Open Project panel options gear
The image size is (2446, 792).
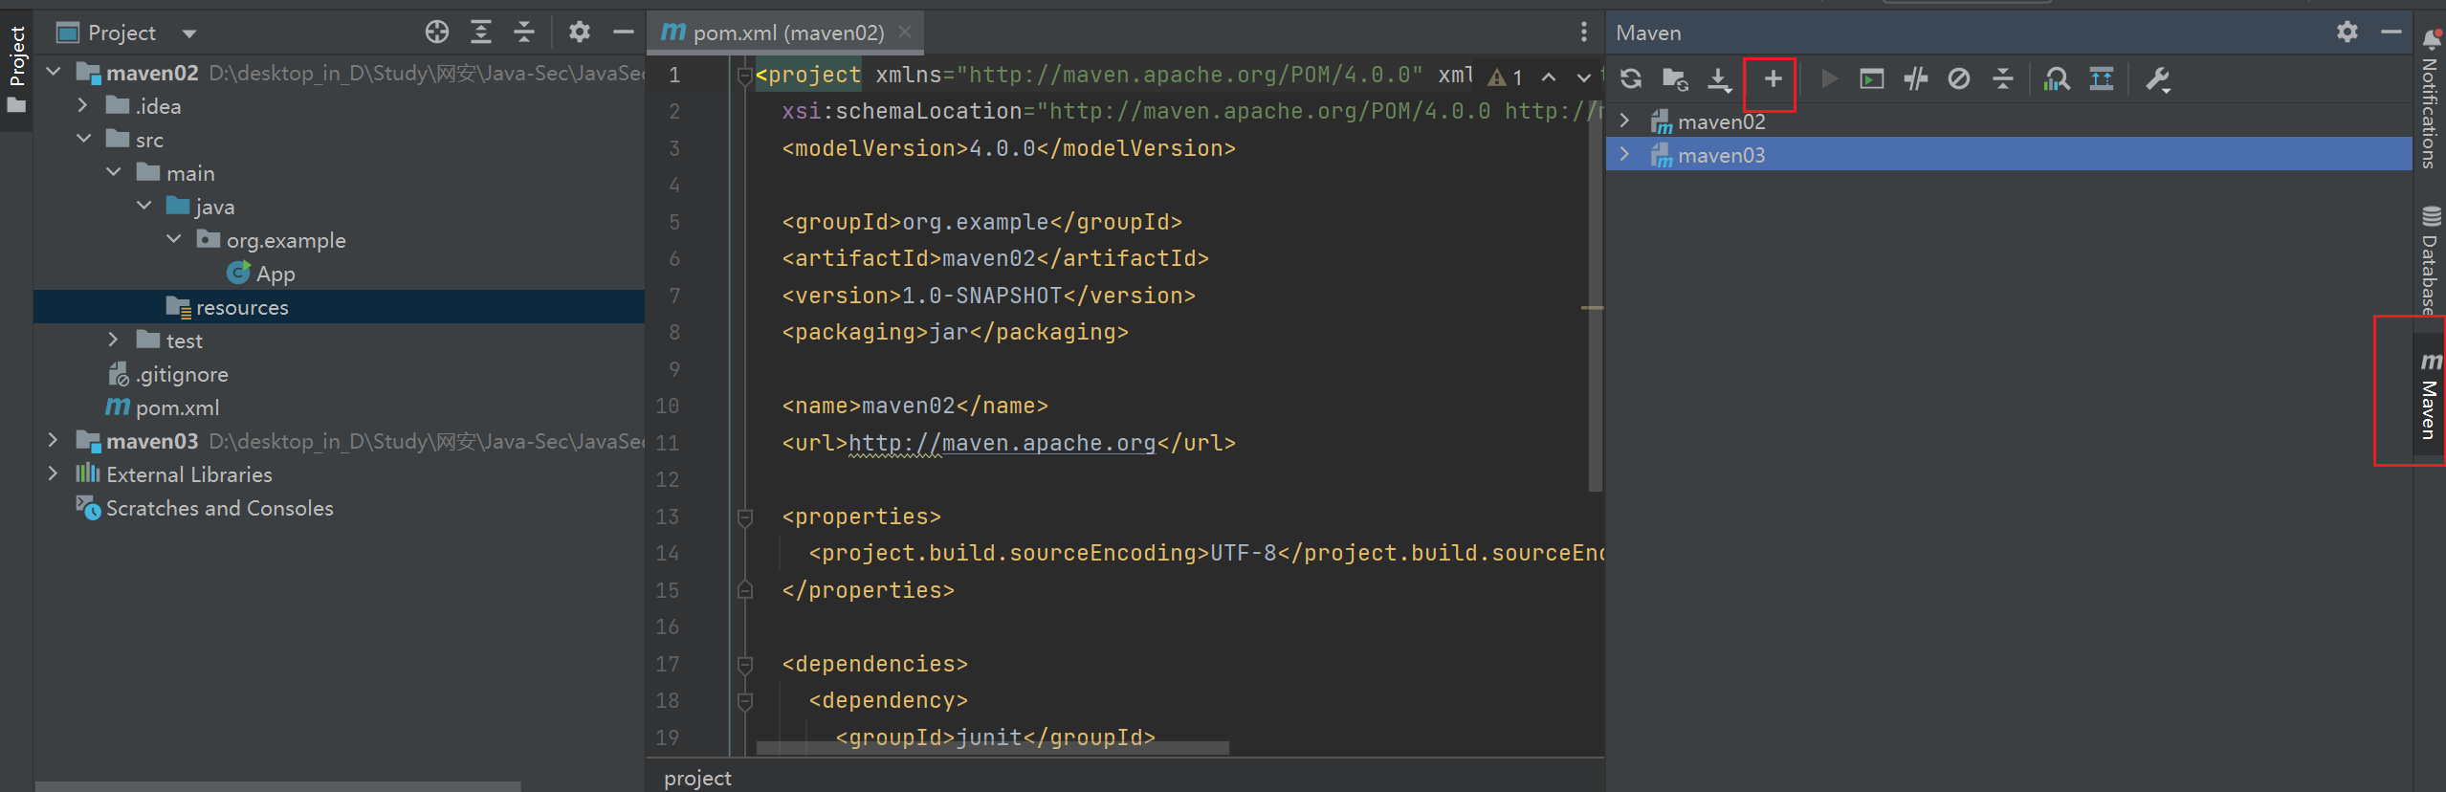point(580,32)
